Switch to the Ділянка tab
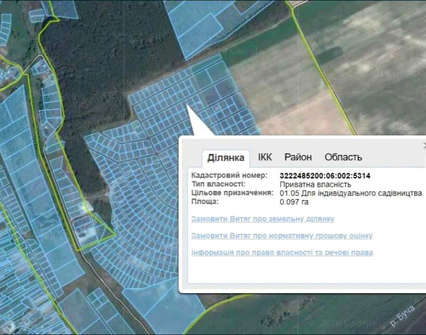 click(x=225, y=158)
